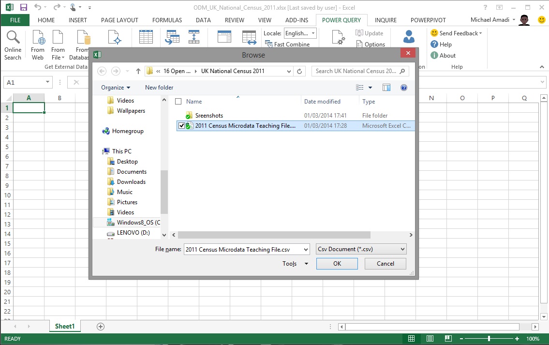Viewport: 549px width, 345px height.
Task: Open the Sreenshots folder
Action: click(209, 116)
